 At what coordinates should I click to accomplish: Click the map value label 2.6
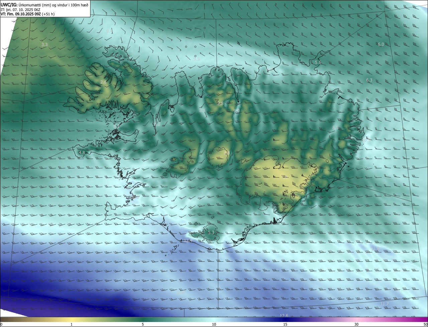103,82
